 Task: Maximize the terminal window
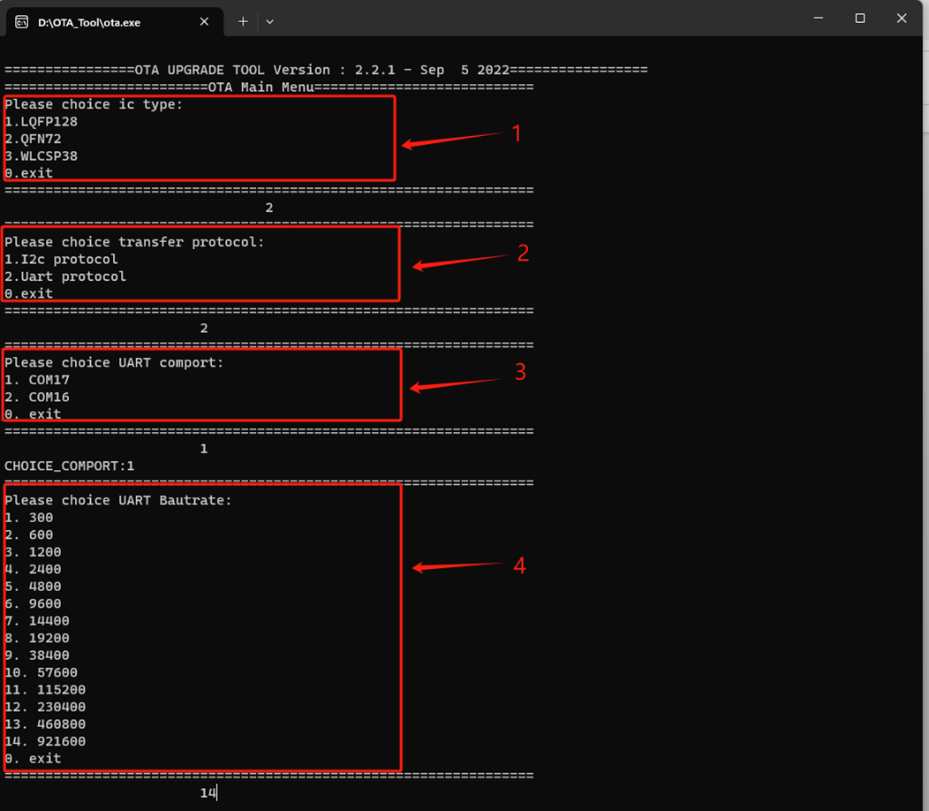(860, 19)
